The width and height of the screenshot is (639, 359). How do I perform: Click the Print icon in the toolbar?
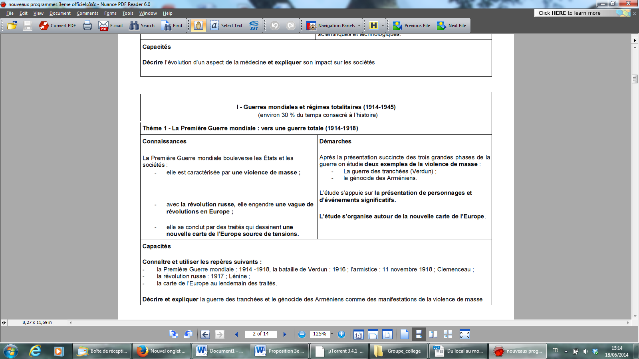(87, 26)
